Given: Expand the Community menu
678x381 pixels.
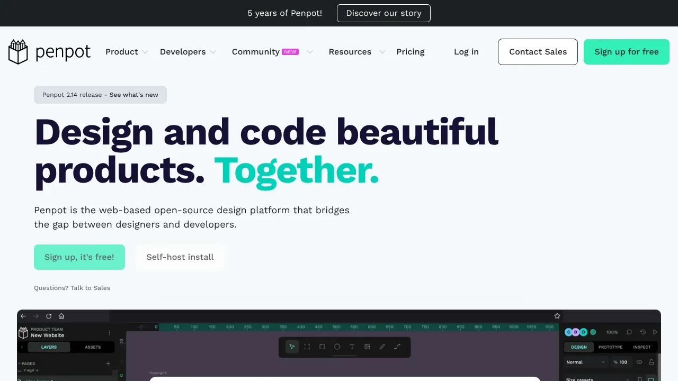Looking at the screenshot, I should tap(272, 52).
